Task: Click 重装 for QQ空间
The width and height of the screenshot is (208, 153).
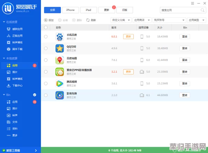Action: (185, 48)
